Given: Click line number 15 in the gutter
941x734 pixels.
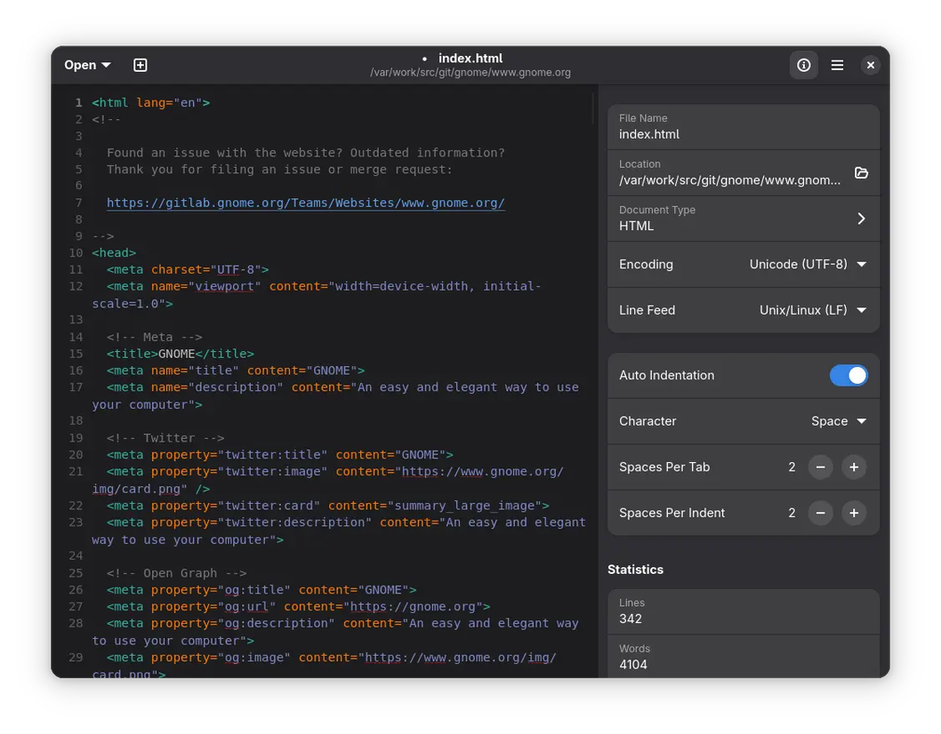Looking at the screenshot, I should pos(76,354).
